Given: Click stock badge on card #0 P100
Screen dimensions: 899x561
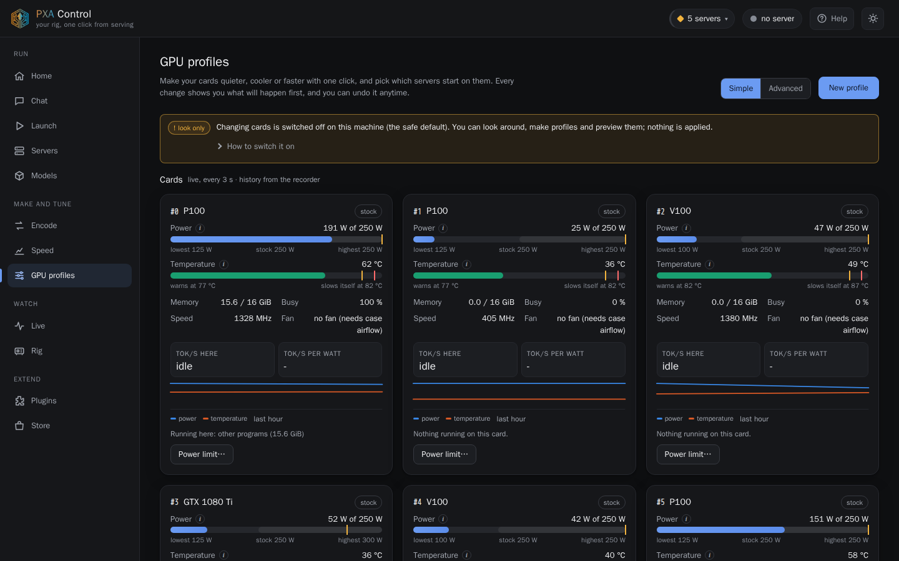Looking at the screenshot, I should (368, 211).
